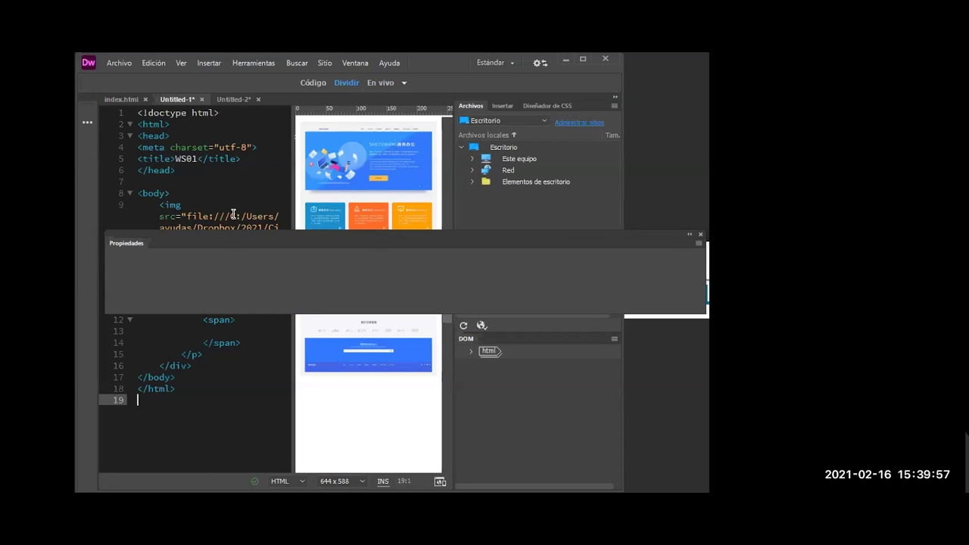Click the Dreamweaver logo icon
Image resolution: width=969 pixels, height=545 pixels.
tap(88, 62)
